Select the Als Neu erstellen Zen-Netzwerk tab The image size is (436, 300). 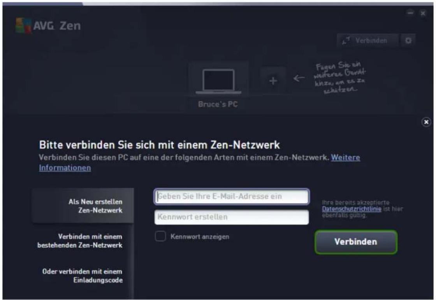pos(83,206)
